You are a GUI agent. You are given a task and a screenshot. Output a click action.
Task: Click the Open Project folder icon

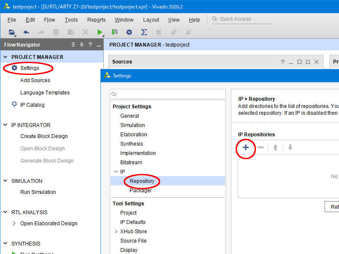coord(12,32)
